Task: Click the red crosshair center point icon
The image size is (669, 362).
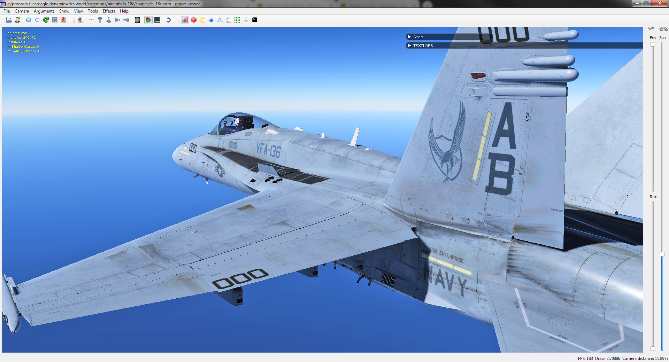Action: coord(91,20)
